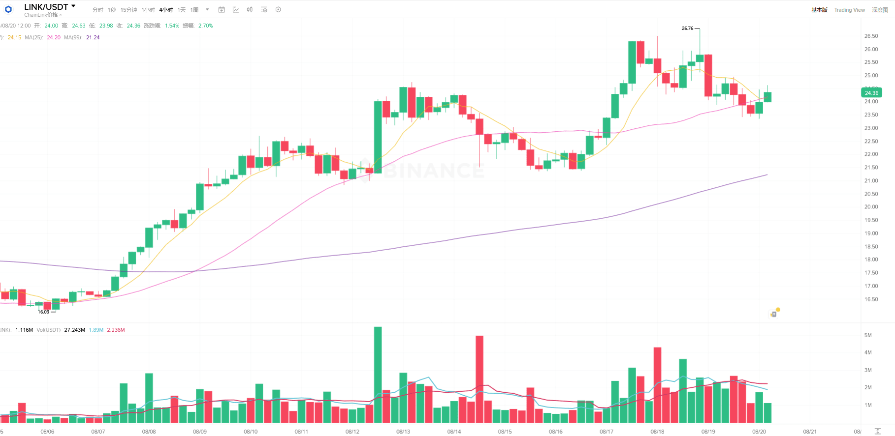
Task: Click the auto-scale icon at bottom right
Action: [x=877, y=431]
